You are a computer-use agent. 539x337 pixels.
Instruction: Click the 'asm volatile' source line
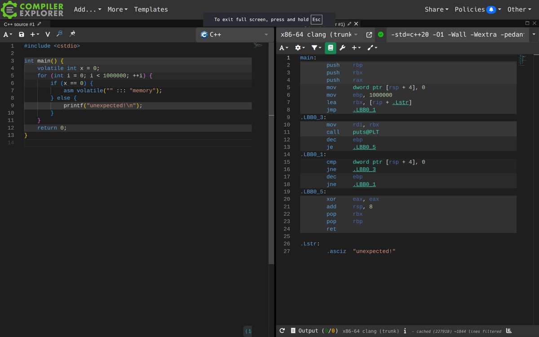(112, 91)
